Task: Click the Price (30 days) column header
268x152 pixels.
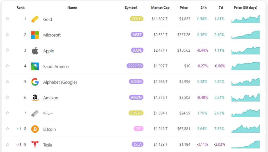Action: point(245,8)
